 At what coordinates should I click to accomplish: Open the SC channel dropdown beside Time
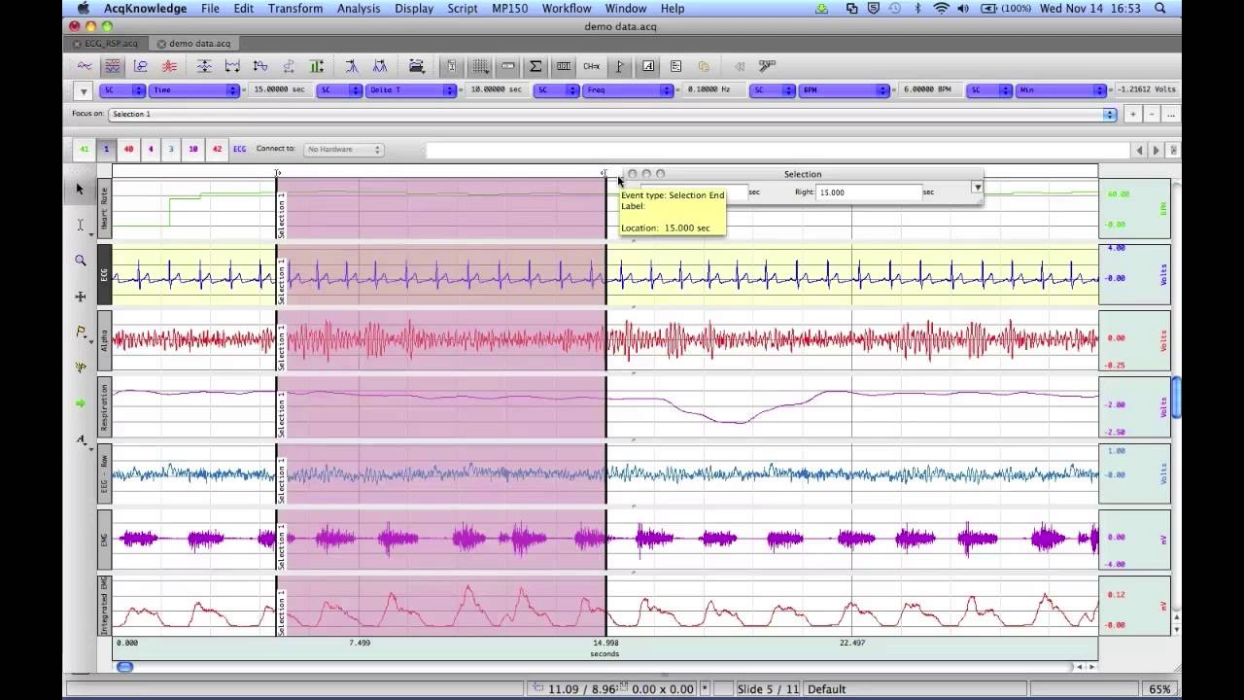(124, 90)
